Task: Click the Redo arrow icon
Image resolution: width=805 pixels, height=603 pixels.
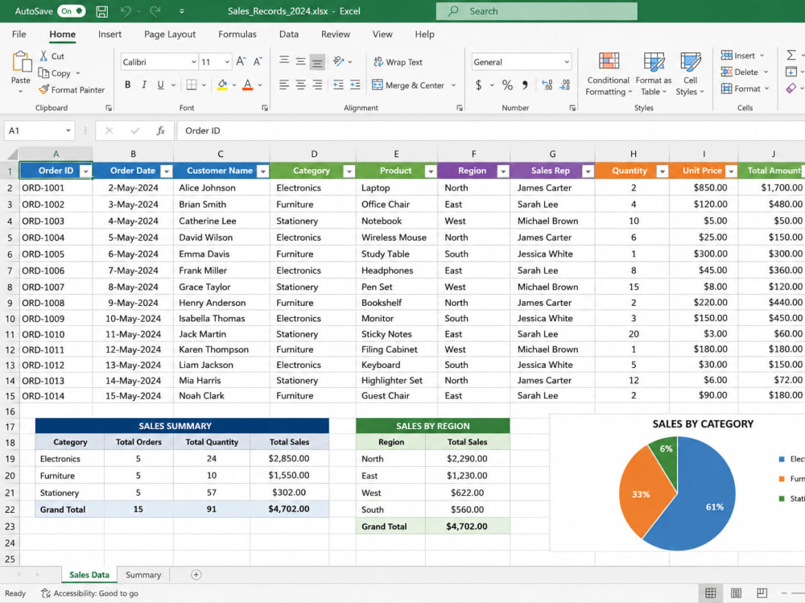Action: pos(155,10)
